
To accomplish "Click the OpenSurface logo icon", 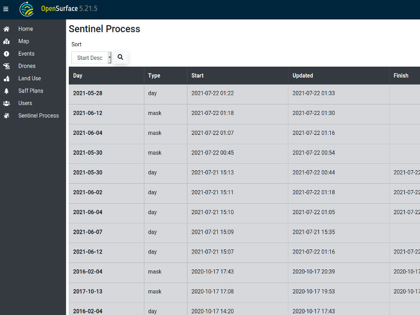I will click(x=27, y=9).
